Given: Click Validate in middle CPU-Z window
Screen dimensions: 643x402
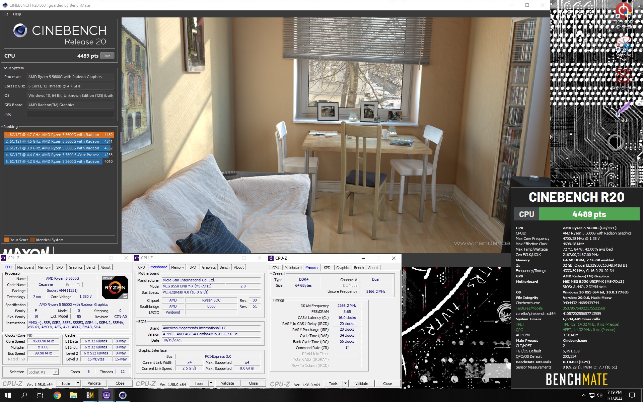Looking at the screenshot, I should pyautogui.click(x=227, y=383).
